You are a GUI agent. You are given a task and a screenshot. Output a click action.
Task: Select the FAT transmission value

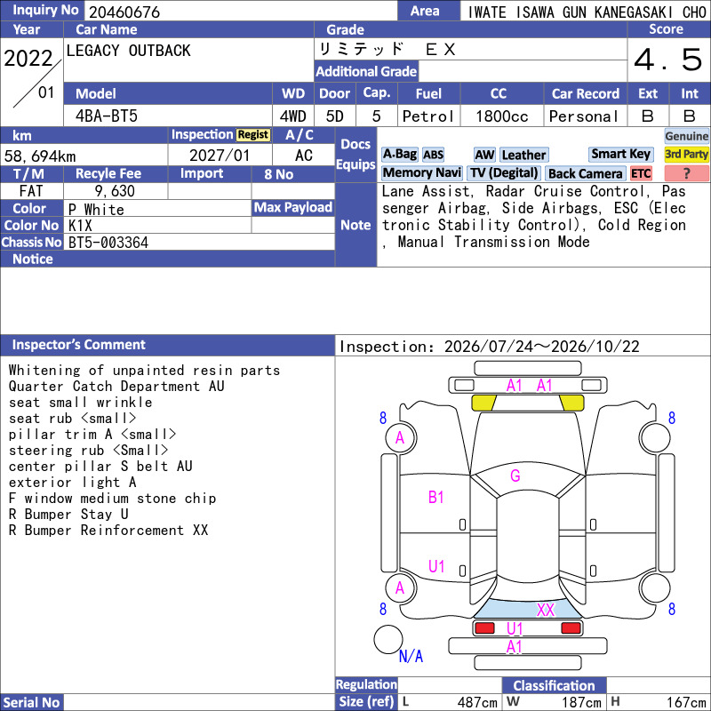(31, 191)
